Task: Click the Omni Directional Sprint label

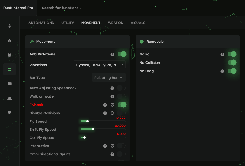Action: point(50,154)
